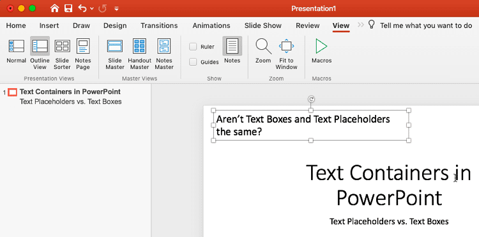Save the presentation with the floppy disk icon

click(x=68, y=8)
